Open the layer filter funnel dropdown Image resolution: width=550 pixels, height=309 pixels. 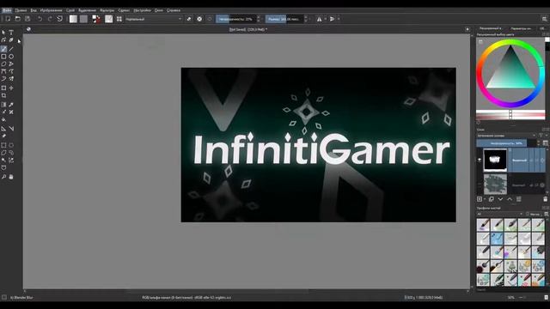(x=541, y=136)
